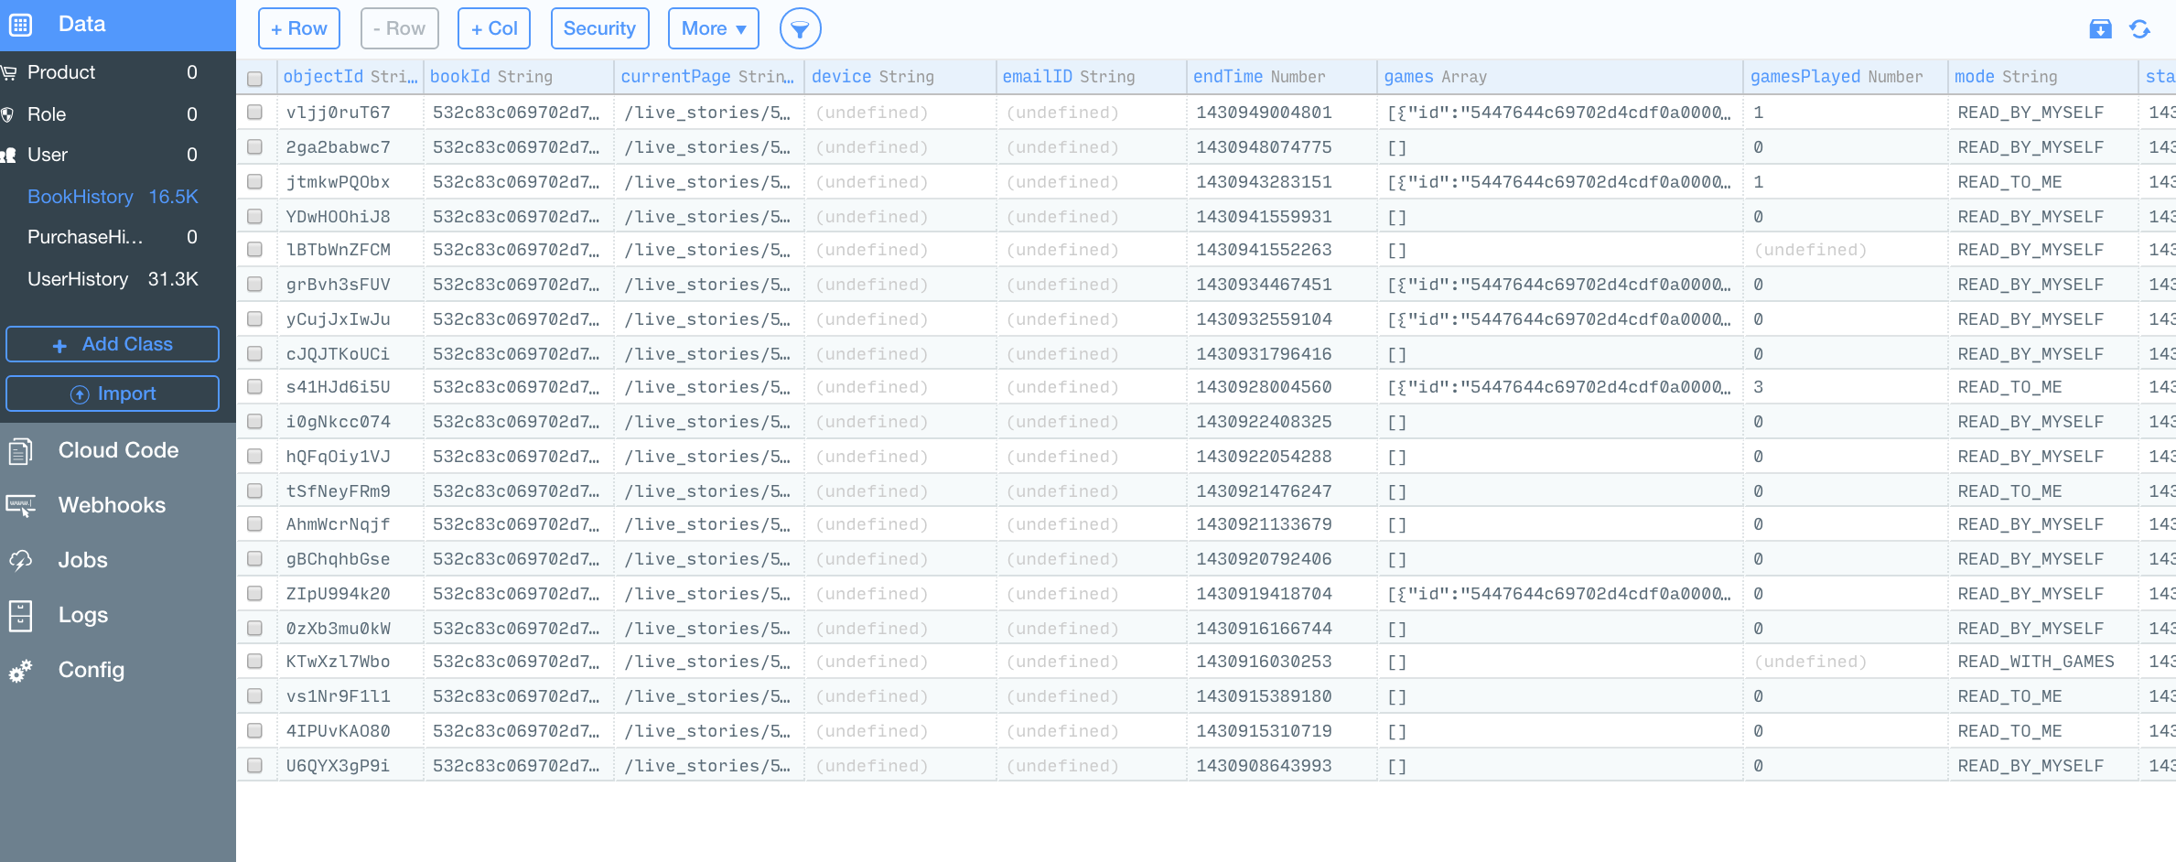Check the row vljj0ruT67 checkbox
This screenshot has height=862, width=2176.
[255, 112]
